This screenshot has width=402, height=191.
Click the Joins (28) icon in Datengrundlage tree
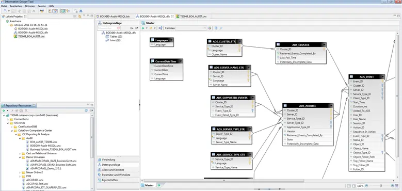[108, 40]
